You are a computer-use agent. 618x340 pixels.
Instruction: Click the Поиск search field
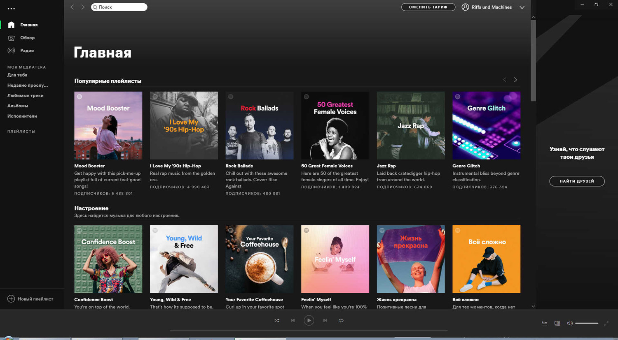[x=119, y=7]
